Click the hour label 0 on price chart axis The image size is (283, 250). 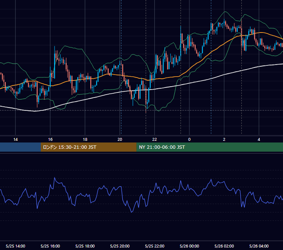(x=189, y=139)
